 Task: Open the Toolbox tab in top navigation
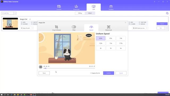pos(111,7)
